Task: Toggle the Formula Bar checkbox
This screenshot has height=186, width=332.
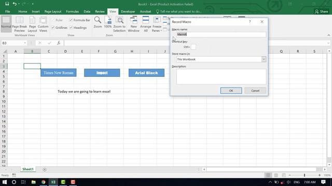Action: pos(71,20)
